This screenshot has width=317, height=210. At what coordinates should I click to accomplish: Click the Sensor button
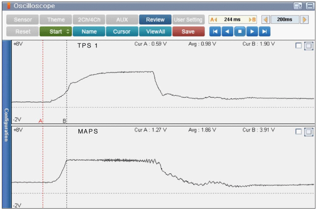coord(23,19)
